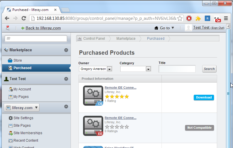This screenshot has width=233, height=148.
Task: Click the bookmark star in address bar
Action: [180, 18]
